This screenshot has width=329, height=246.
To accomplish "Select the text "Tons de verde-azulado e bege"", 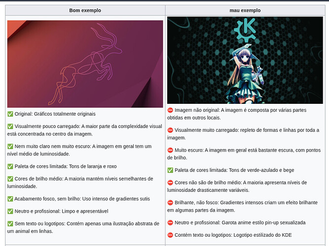I will pos(261,170).
